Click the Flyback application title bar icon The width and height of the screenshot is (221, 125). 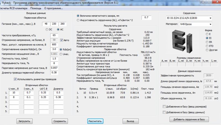tap(1, 3)
